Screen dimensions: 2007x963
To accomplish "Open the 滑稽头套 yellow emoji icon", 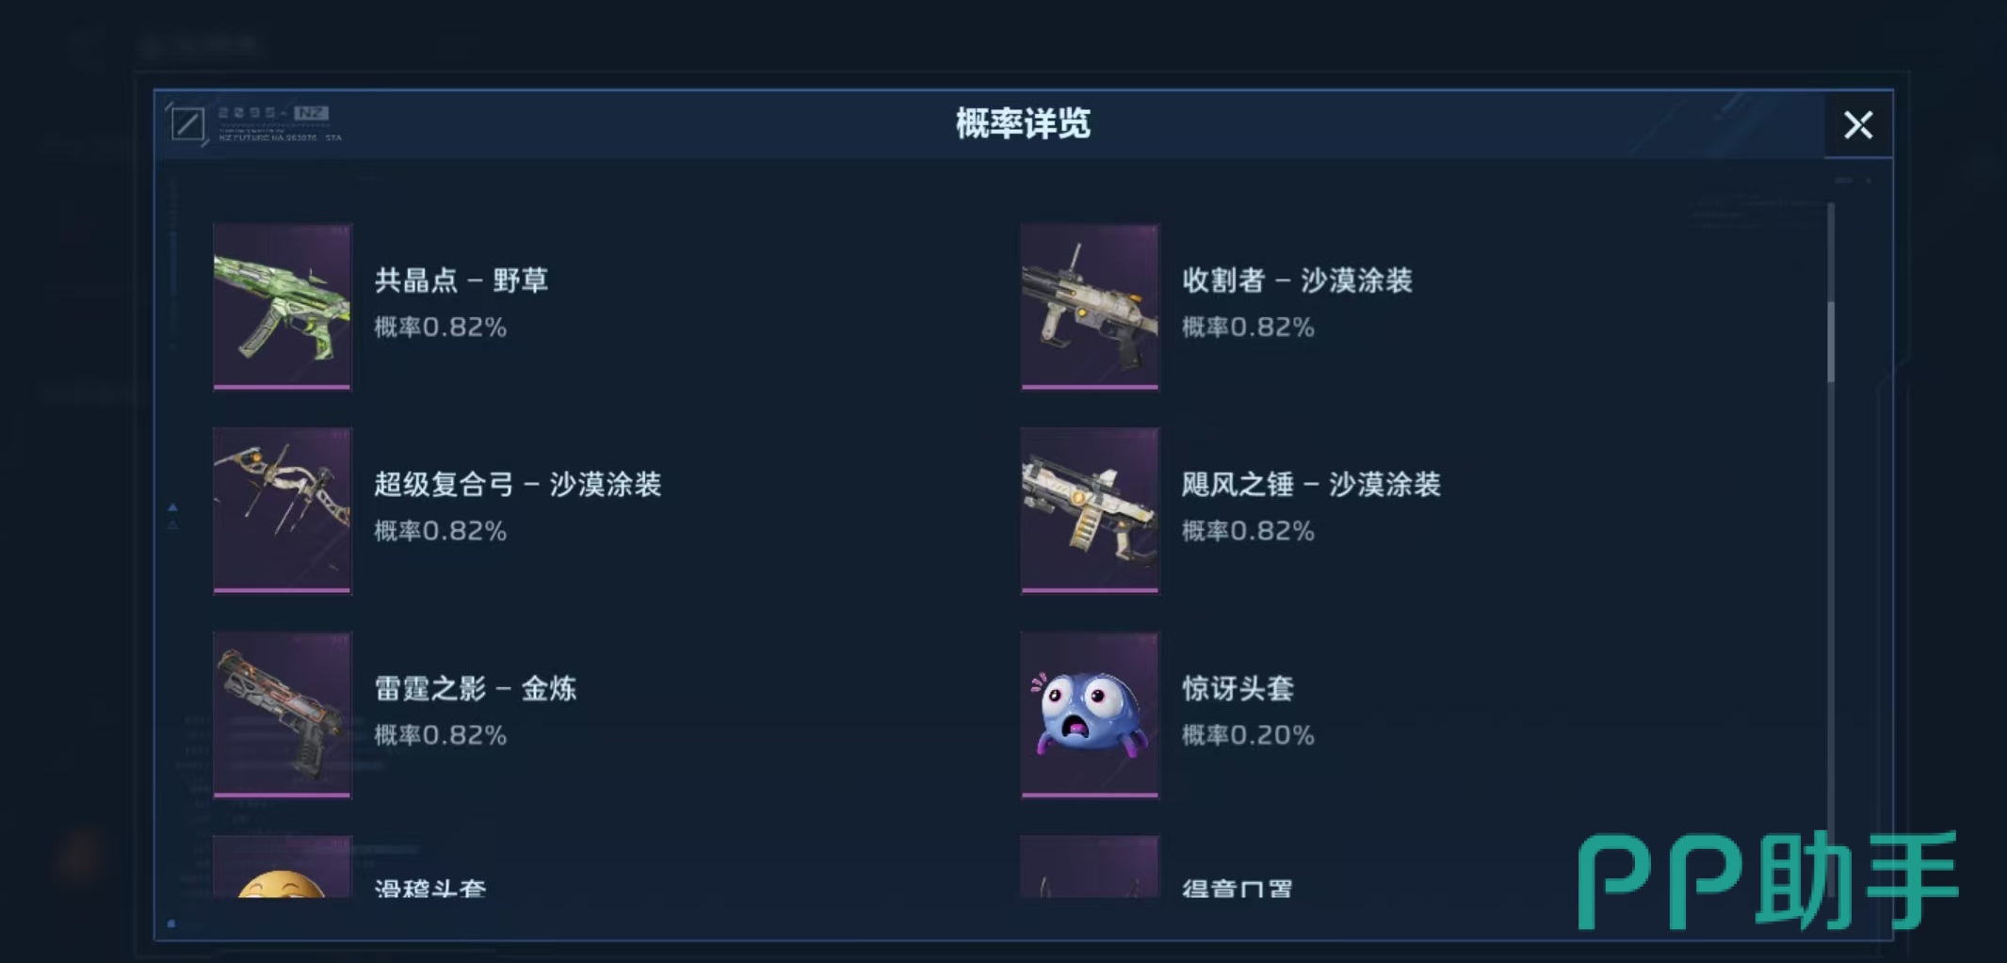I will pos(283,866).
